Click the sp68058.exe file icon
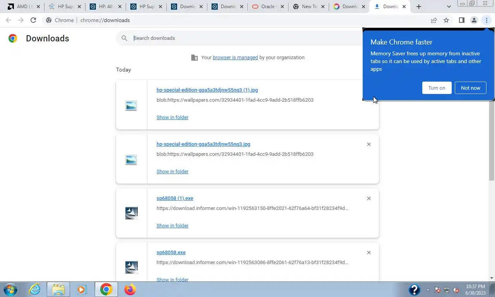495x297 pixels. 131,267
